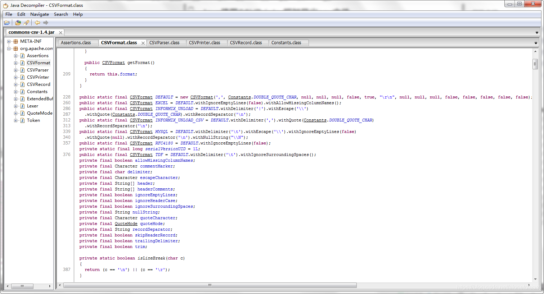Click the code pane vertical scrollbar thumb
This screenshot has height=294, width=544.
point(535,64)
